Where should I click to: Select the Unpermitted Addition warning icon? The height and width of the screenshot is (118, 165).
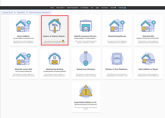click(x=86, y=92)
